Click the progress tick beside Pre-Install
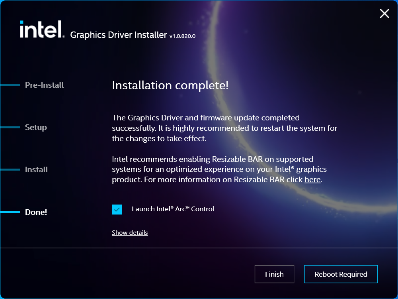The image size is (398, 299). (10, 85)
